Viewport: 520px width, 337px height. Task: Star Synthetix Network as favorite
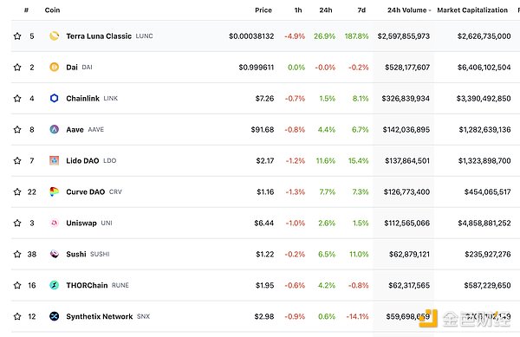click(x=17, y=316)
